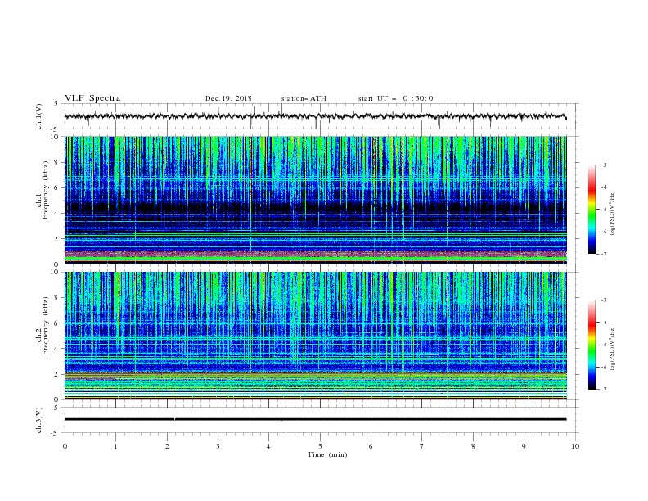Viewport: 648px width, 501px height.
Task: Click the '8' kHz tick of ch.1 frequency axis
Action: (57, 162)
